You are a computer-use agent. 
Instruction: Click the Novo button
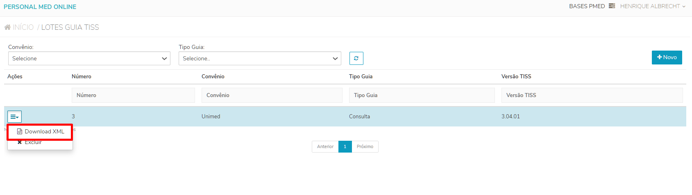tap(667, 58)
